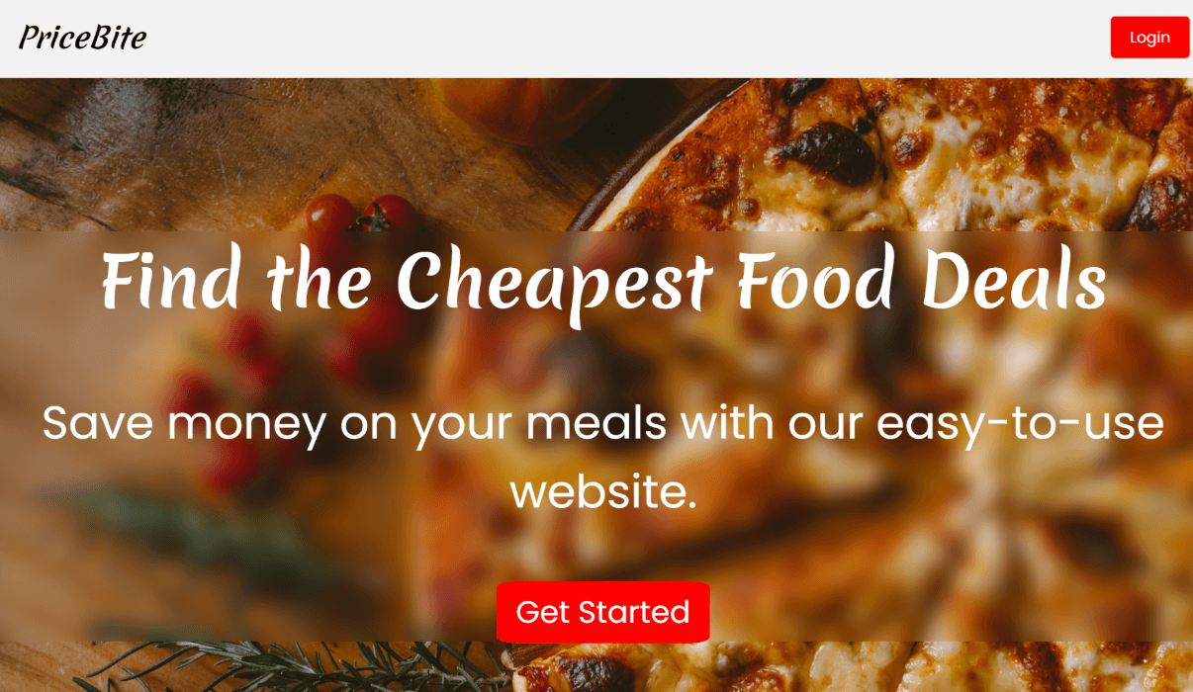Click the words Save money in subtitle
This screenshot has height=692, width=1193.
[184, 424]
